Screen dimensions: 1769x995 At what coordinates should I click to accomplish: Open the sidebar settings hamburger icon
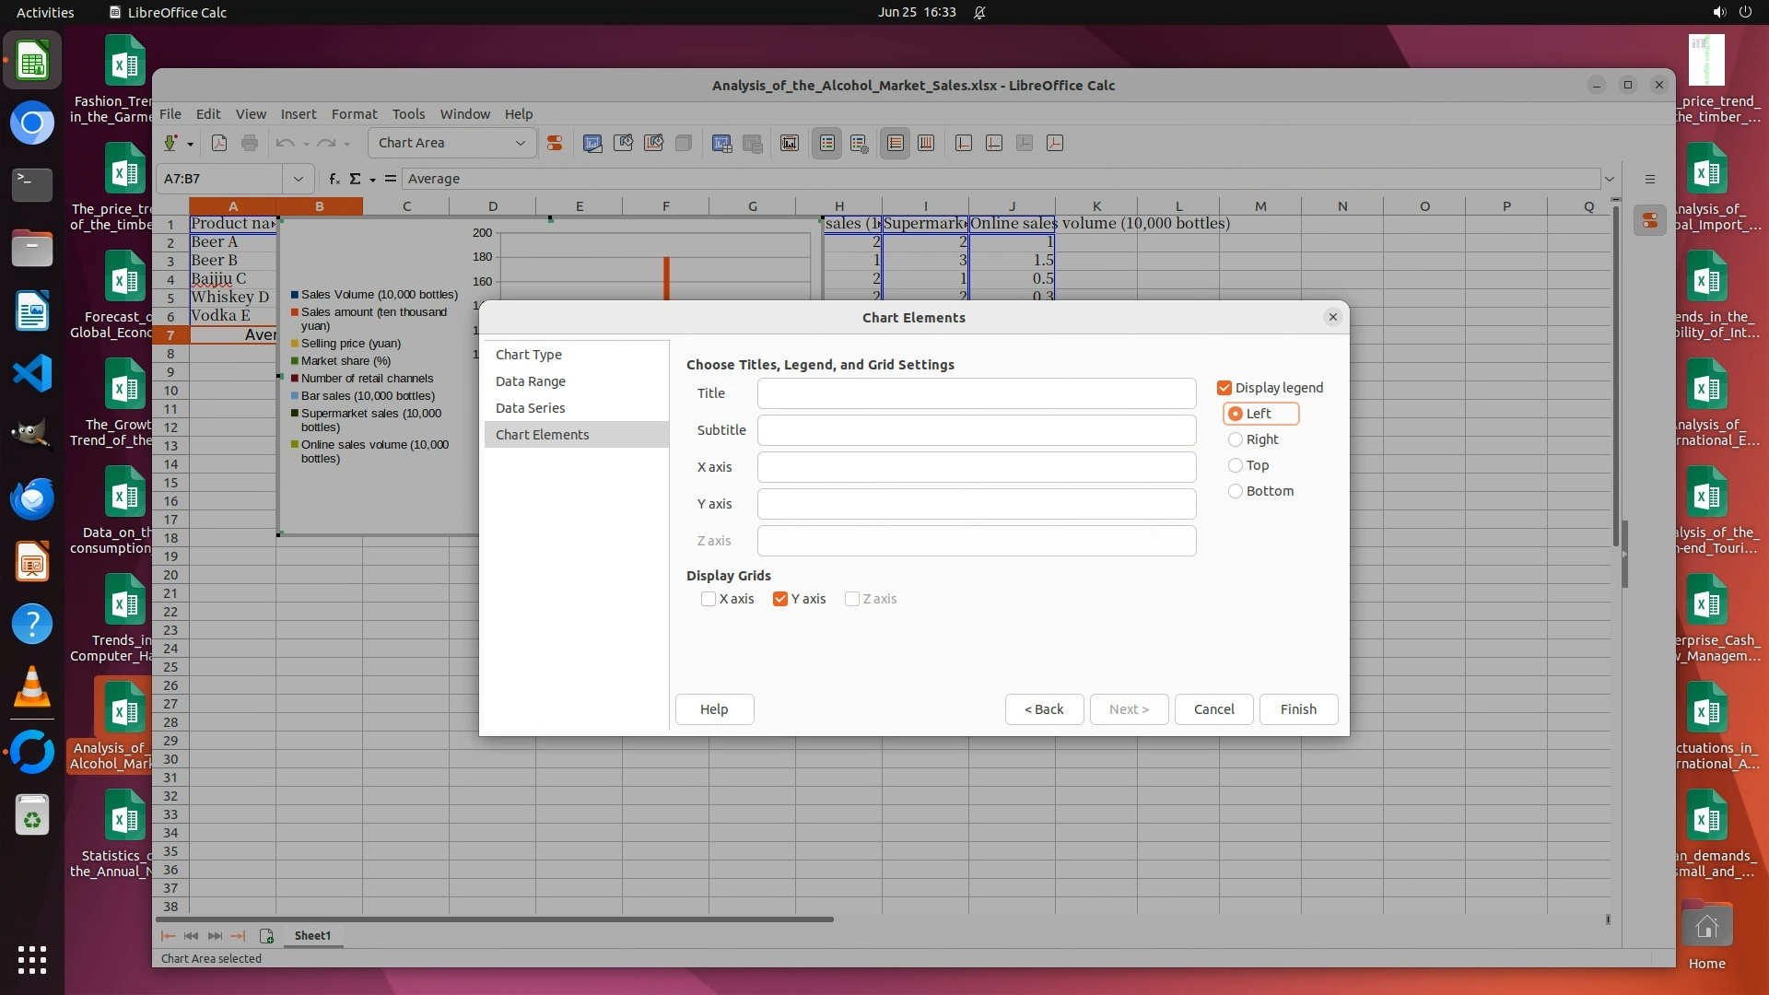pos(1650,179)
